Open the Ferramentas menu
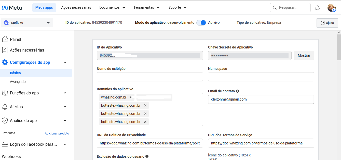This screenshot has width=341, height=160. tap(147, 8)
